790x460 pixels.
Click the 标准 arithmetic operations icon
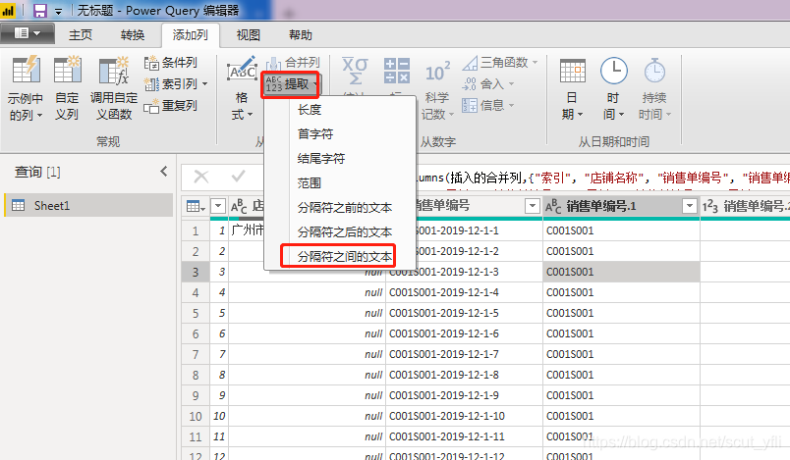click(397, 71)
